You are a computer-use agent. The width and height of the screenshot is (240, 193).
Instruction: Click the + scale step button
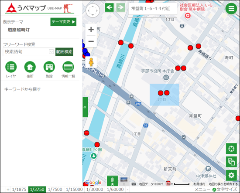pyautogui.click(x=8, y=190)
